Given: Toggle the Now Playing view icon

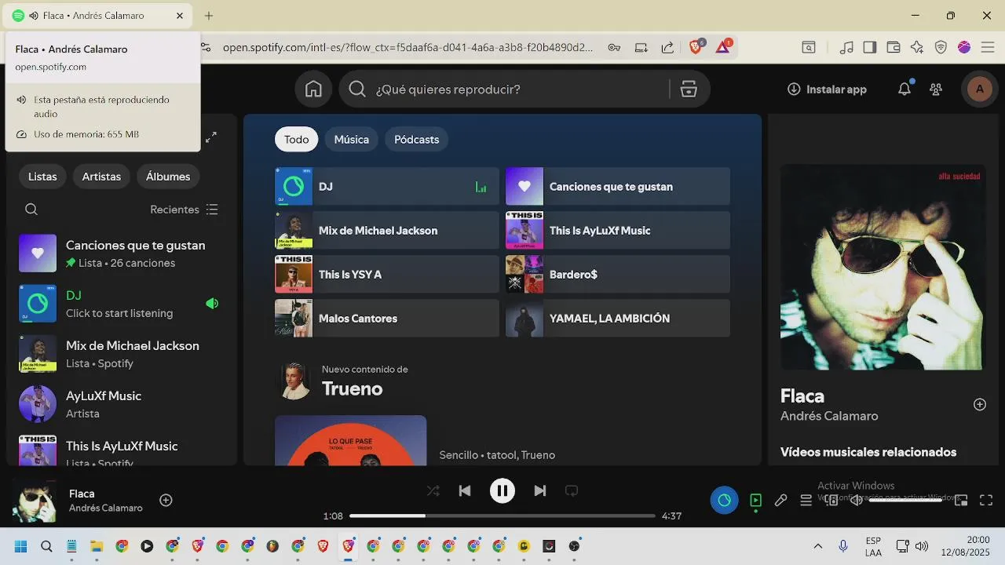Looking at the screenshot, I should [755, 500].
